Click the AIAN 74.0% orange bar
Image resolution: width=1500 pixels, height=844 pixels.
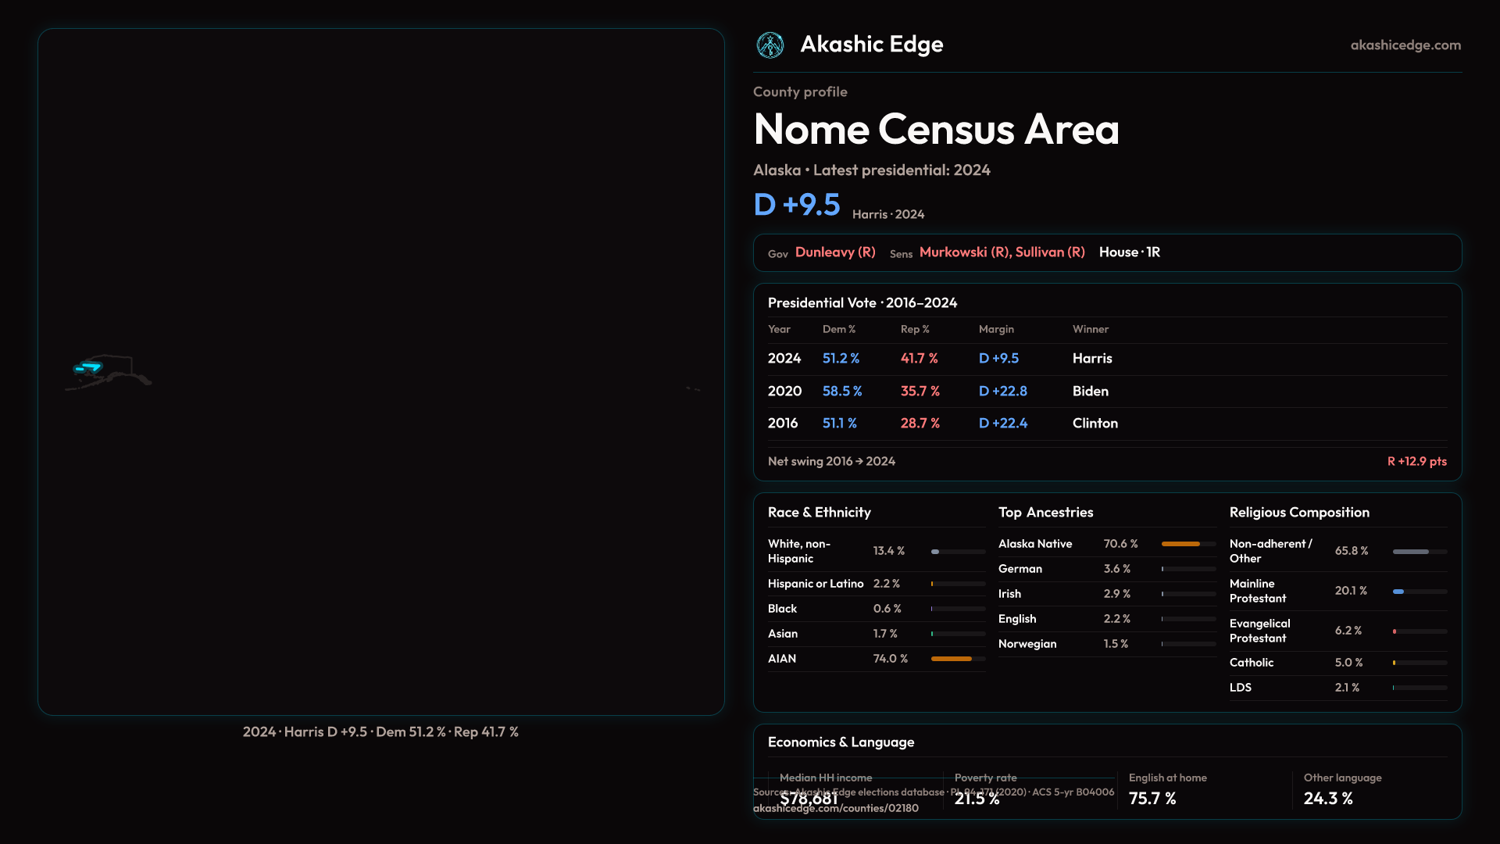click(x=952, y=659)
